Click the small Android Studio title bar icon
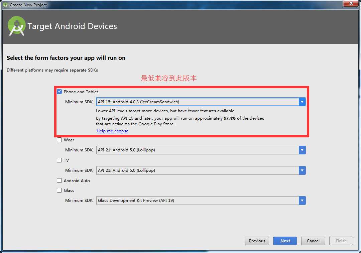Screen dimensions: 361x253 (5, 5)
